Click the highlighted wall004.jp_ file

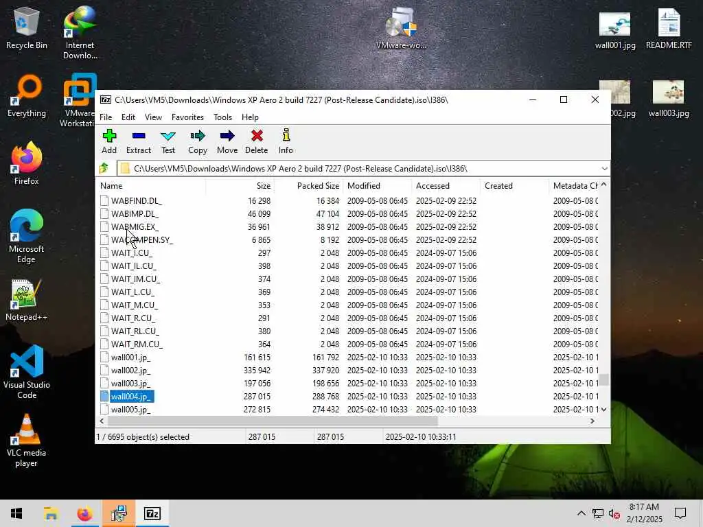click(131, 397)
